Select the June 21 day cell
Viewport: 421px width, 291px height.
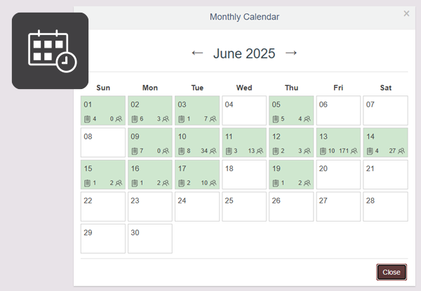point(385,175)
